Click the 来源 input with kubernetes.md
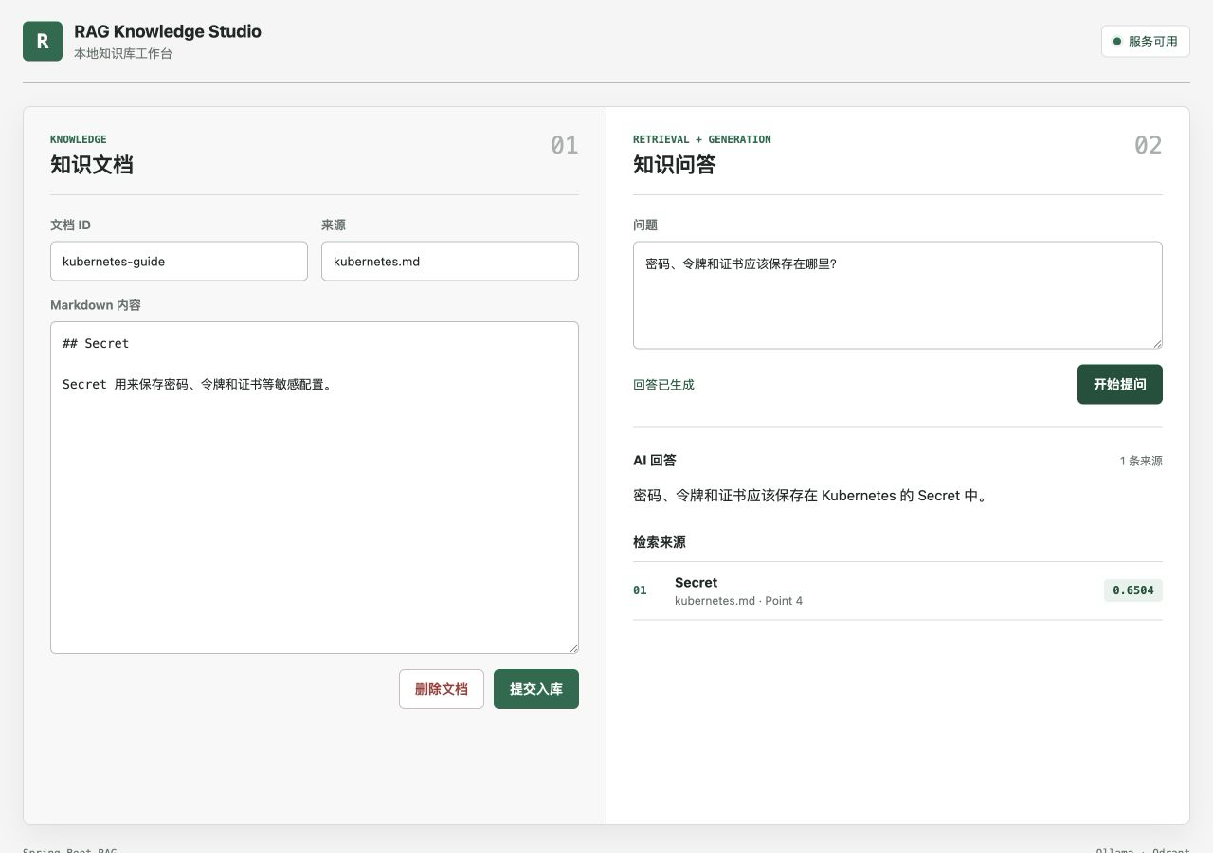Viewport: 1213px width, 853px height. (450, 261)
